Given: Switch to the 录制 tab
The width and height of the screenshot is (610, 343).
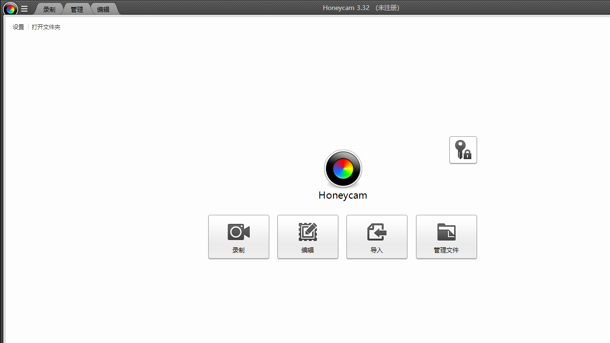Looking at the screenshot, I should tap(49, 10).
